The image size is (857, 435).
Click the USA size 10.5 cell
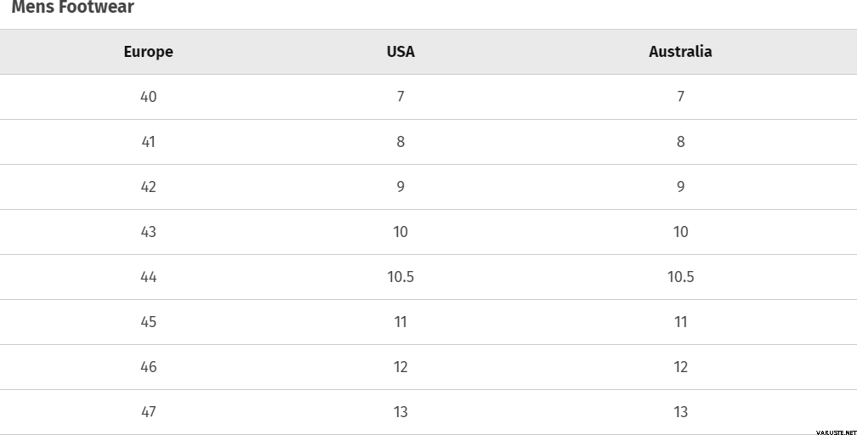(x=400, y=277)
